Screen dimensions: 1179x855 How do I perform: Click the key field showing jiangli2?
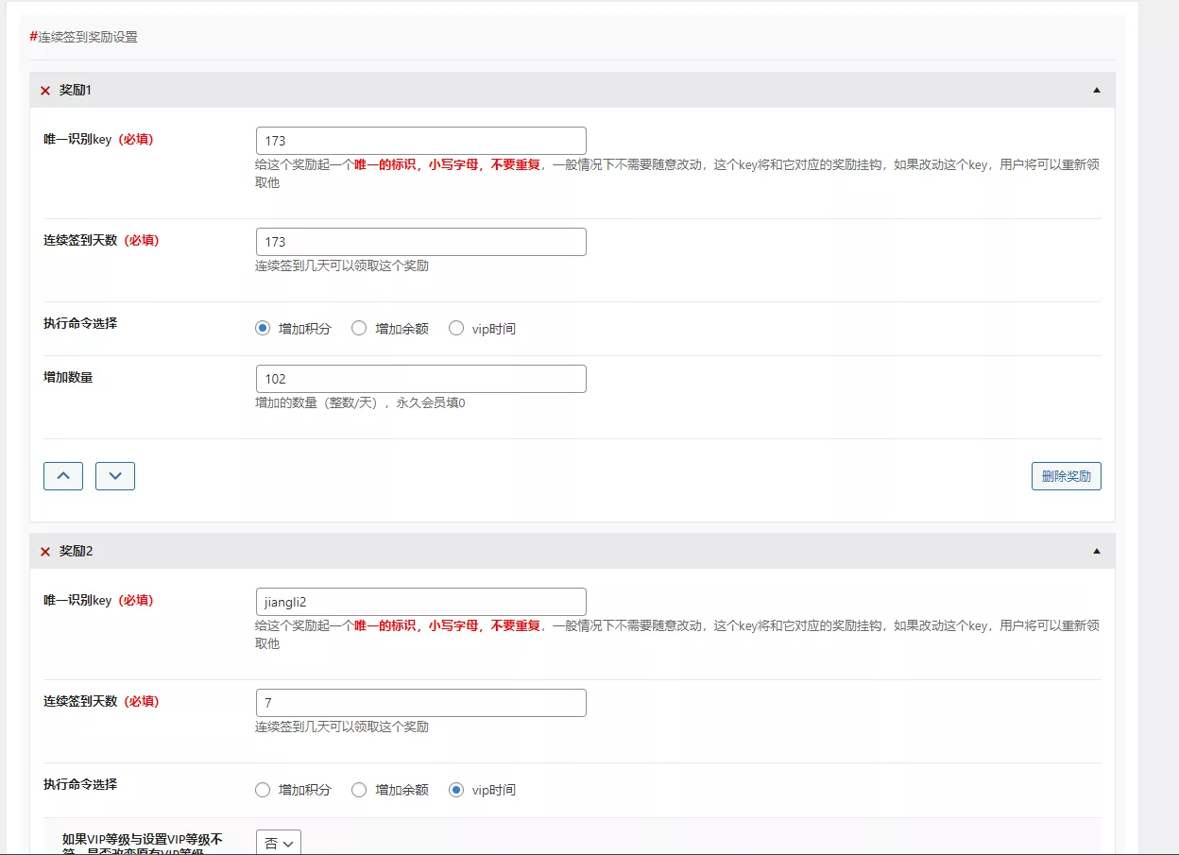[420, 601]
